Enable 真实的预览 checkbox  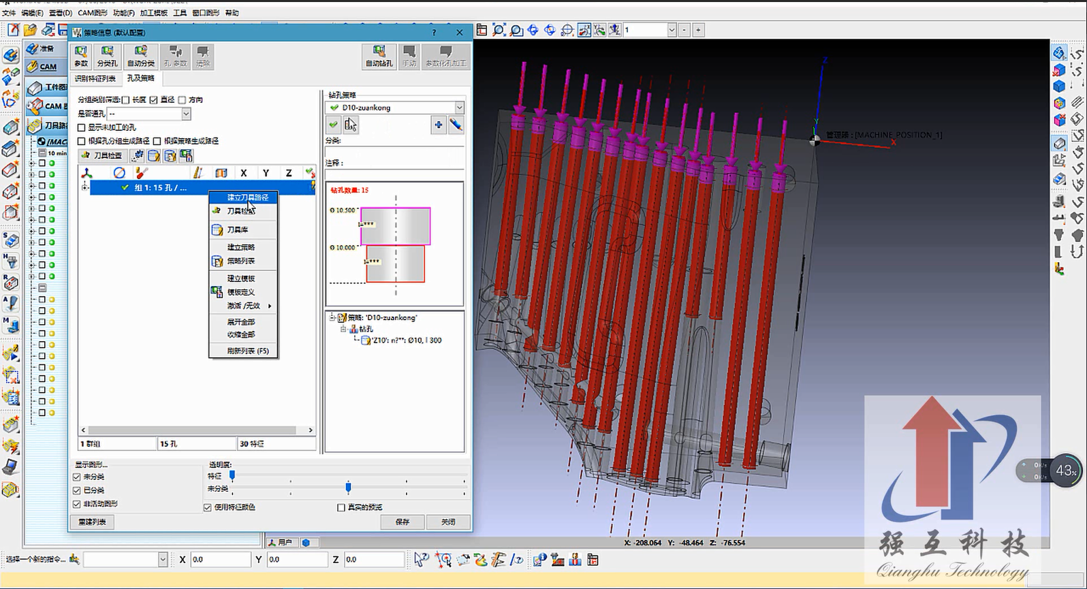point(341,507)
